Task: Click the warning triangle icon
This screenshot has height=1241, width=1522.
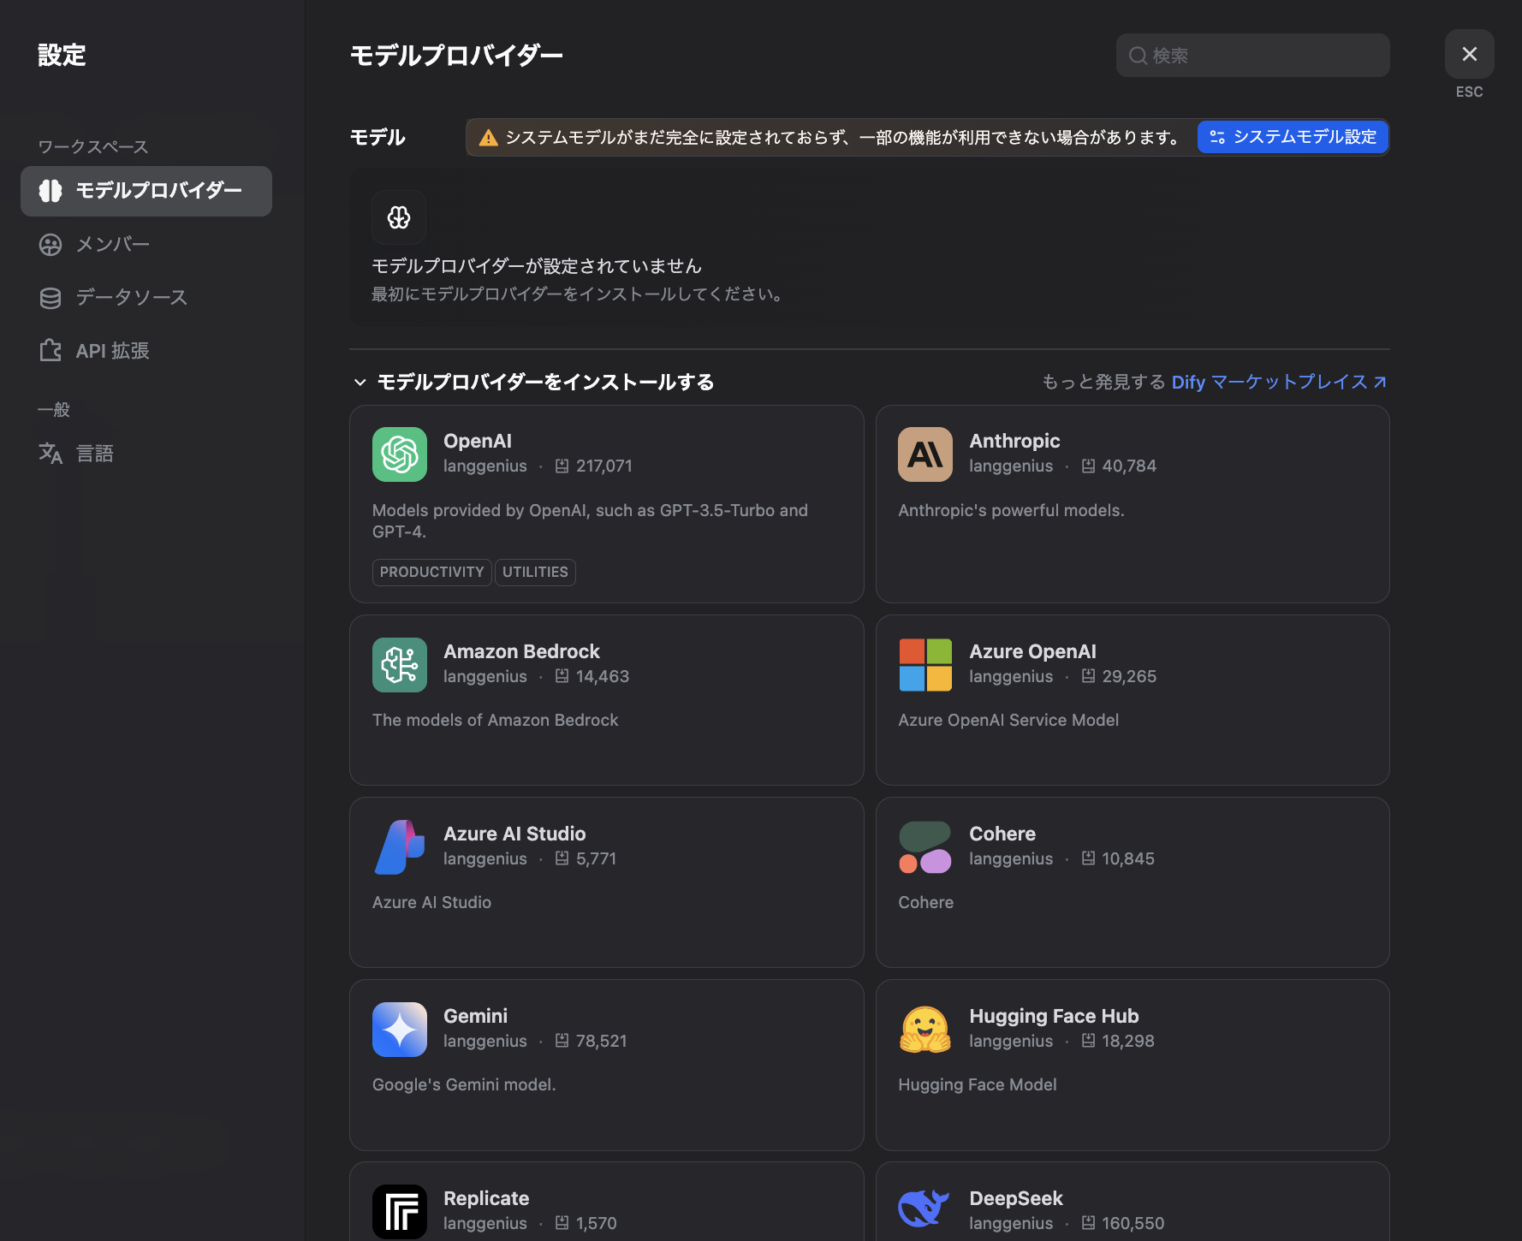Action: pos(489,138)
